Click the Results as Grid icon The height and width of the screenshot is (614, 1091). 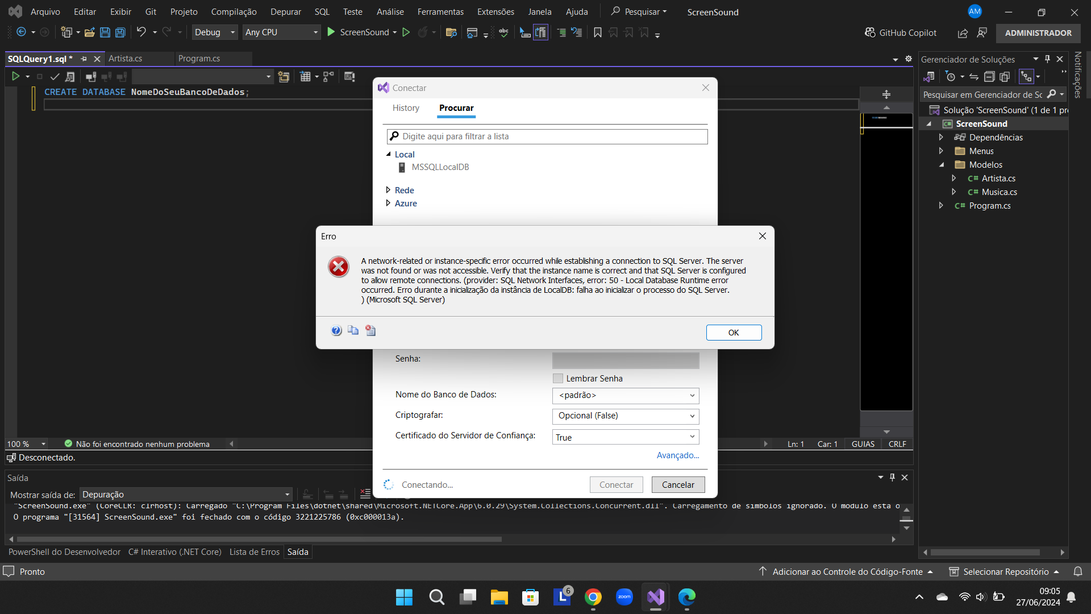pyautogui.click(x=305, y=76)
